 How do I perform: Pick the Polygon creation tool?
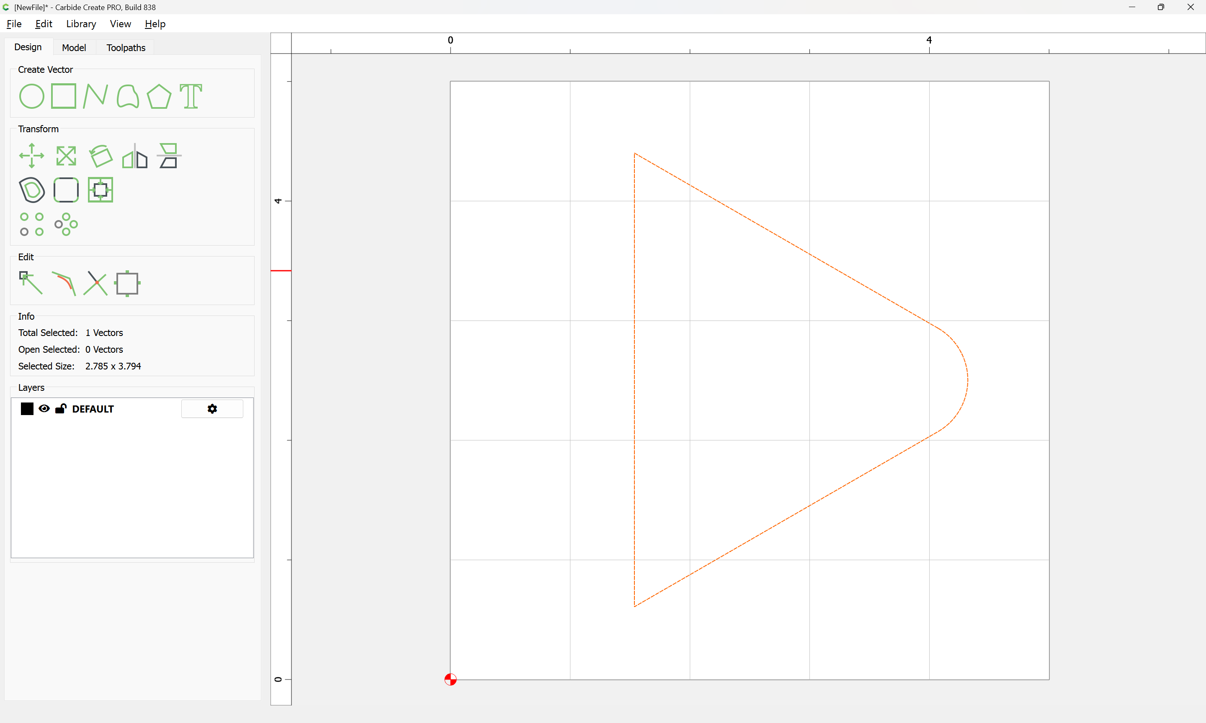coord(159,96)
